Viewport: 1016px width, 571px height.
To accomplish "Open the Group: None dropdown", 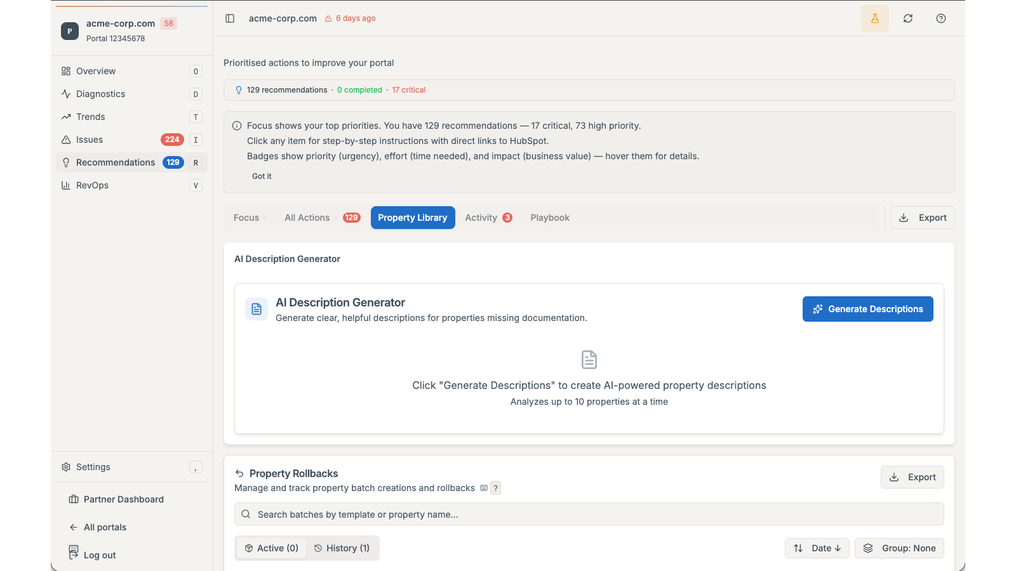I will 899,548.
